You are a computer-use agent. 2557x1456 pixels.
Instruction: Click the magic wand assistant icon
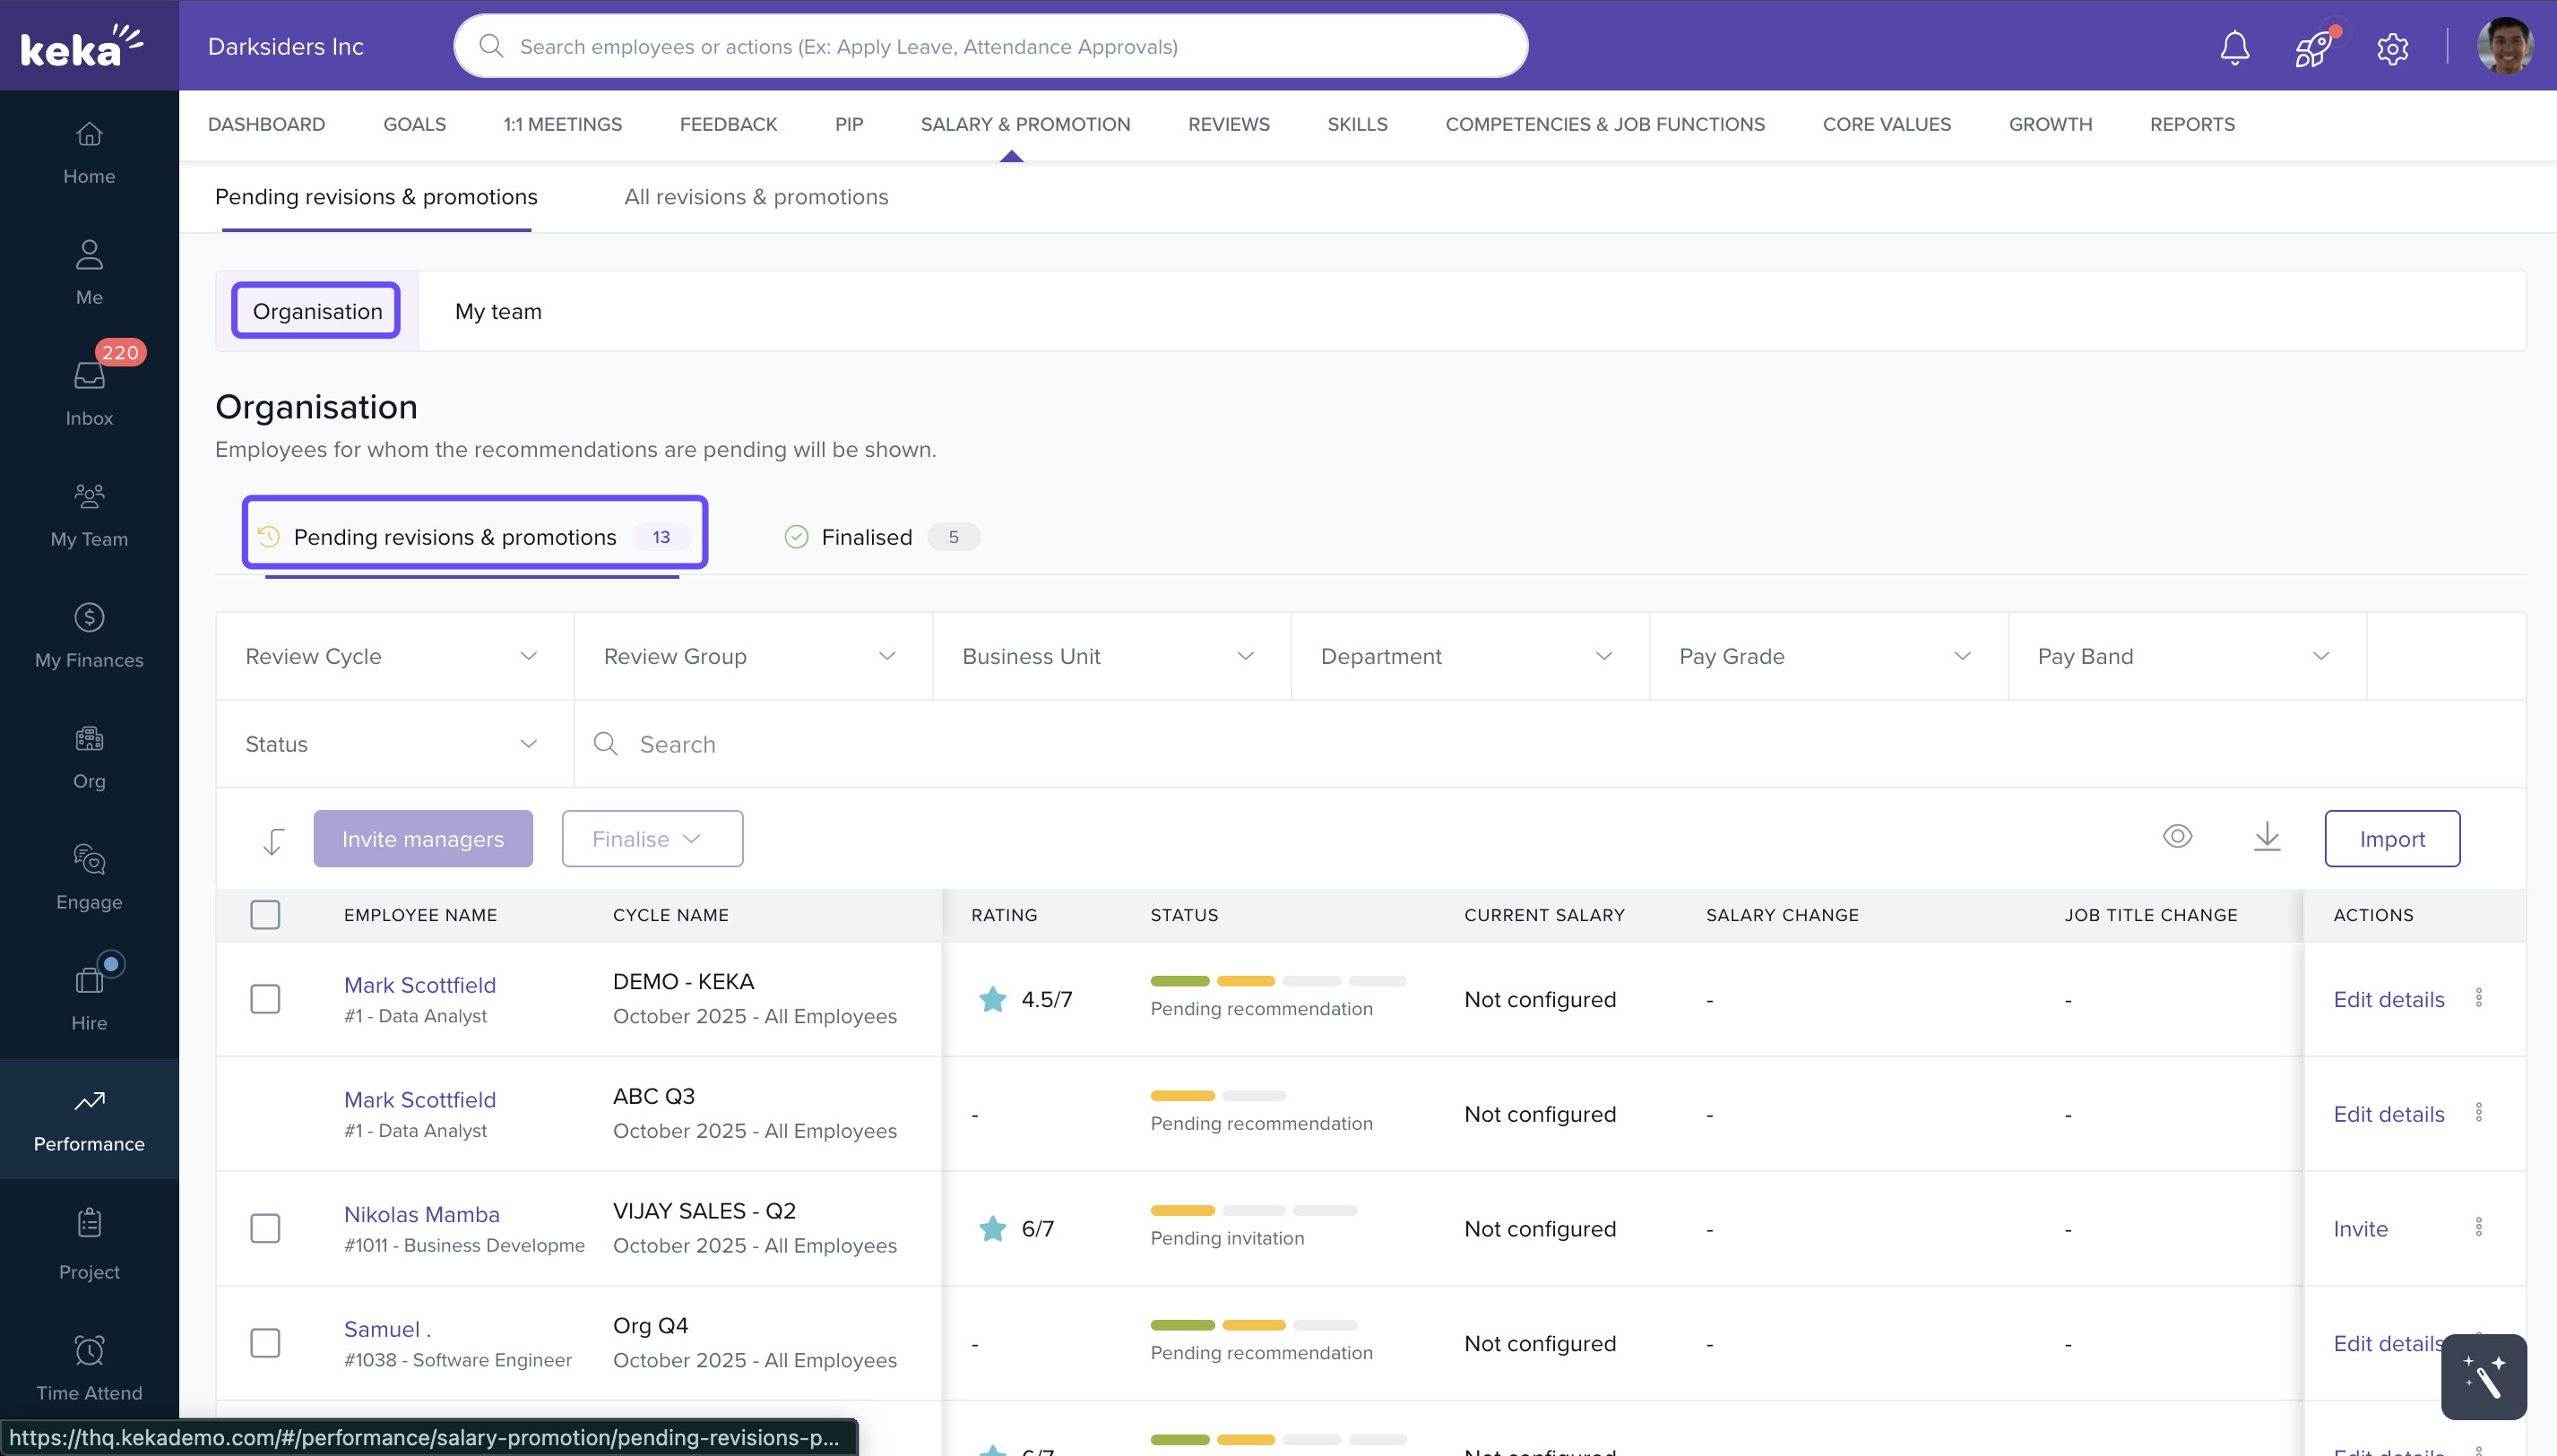[x=2483, y=1376]
